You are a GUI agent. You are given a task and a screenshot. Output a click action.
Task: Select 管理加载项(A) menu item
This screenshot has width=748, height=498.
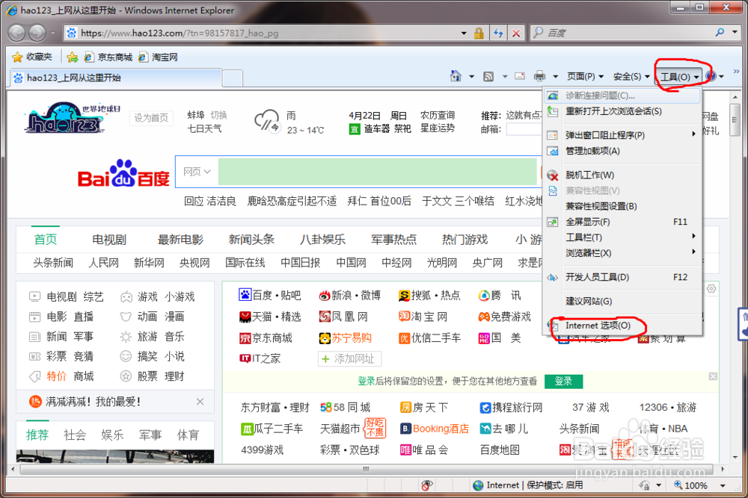tap(622, 151)
